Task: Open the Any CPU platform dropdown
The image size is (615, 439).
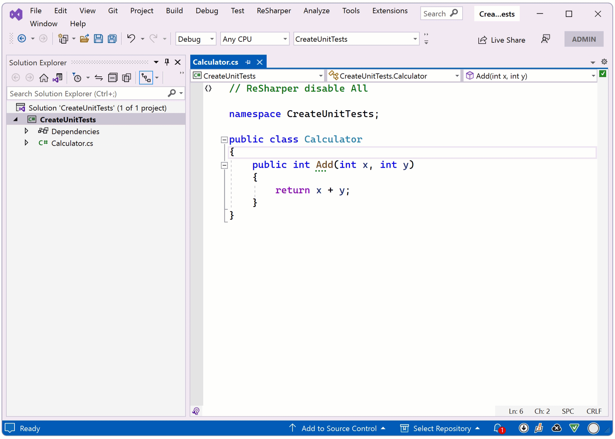Action: coord(255,39)
